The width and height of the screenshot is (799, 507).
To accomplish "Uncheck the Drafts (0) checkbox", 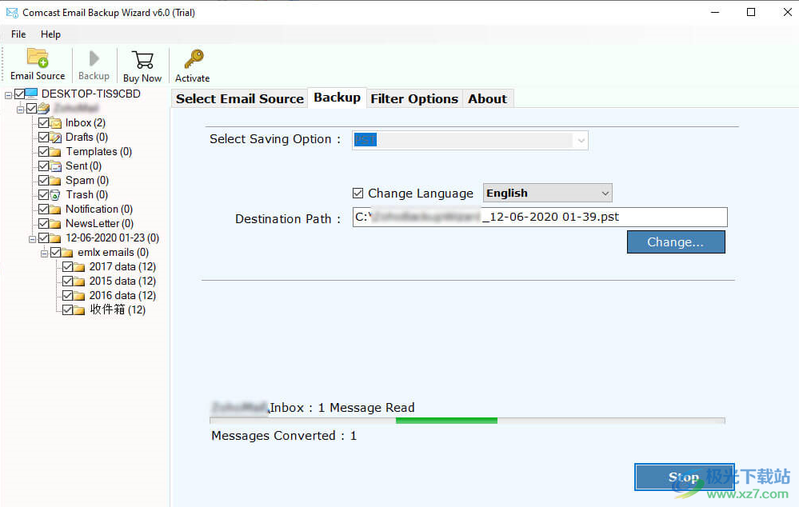I will click(x=44, y=137).
